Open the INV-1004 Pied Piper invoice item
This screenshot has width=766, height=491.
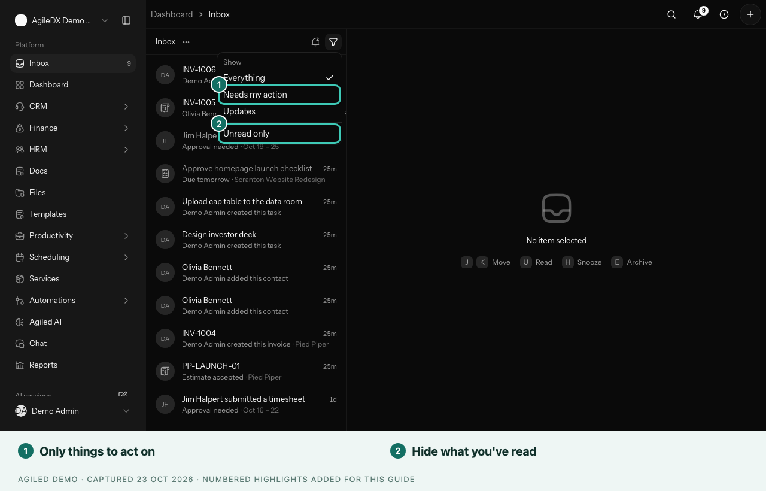coord(246,338)
